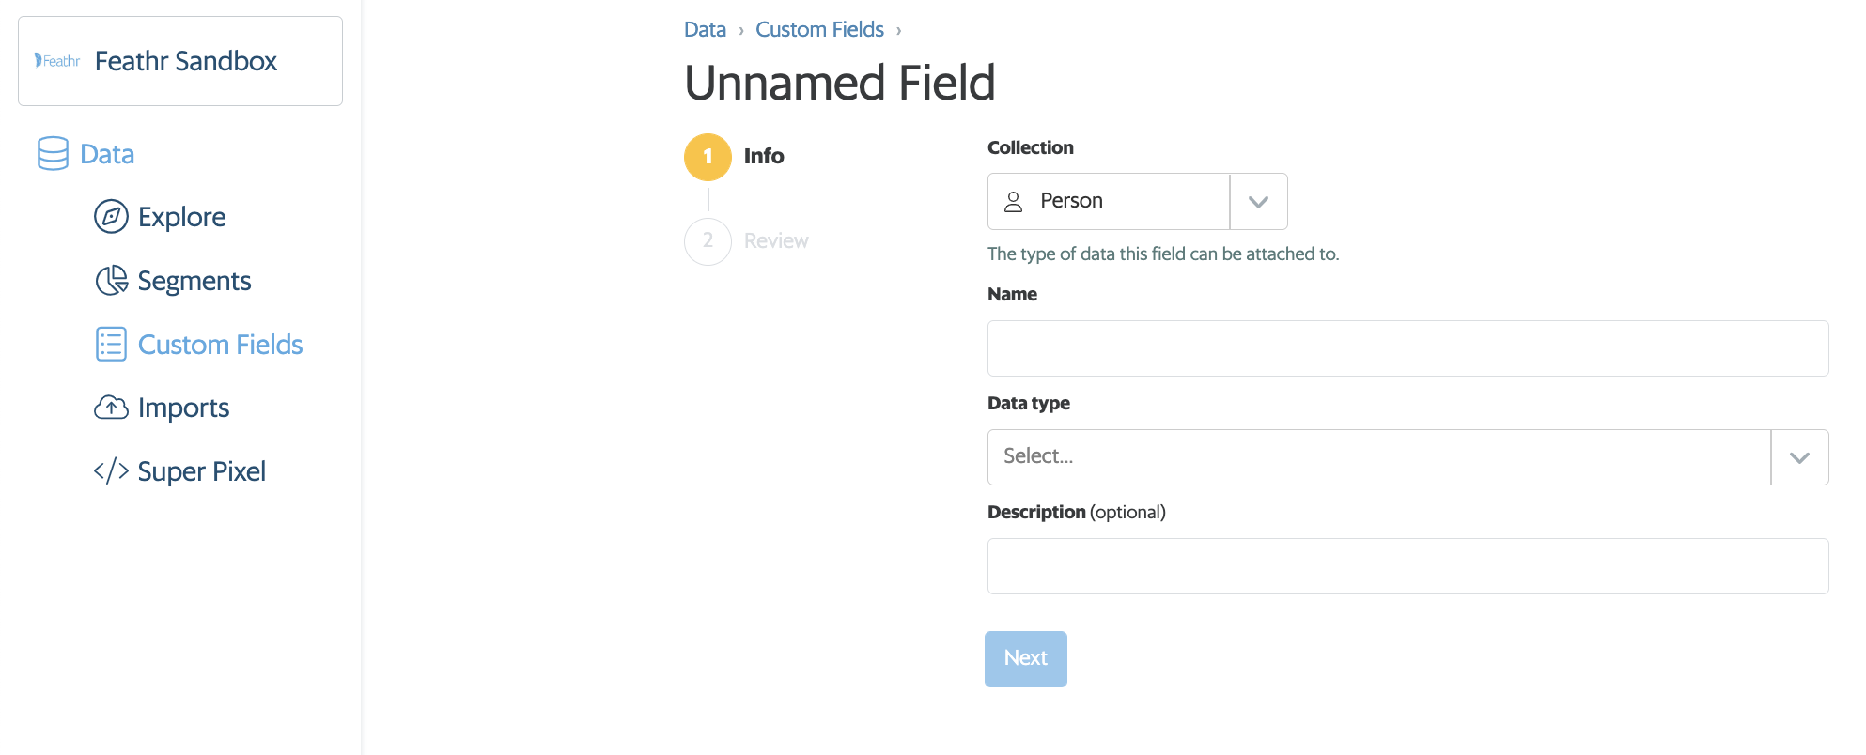Select step 2 Review circle
The width and height of the screenshot is (1866, 755).
click(708, 241)
